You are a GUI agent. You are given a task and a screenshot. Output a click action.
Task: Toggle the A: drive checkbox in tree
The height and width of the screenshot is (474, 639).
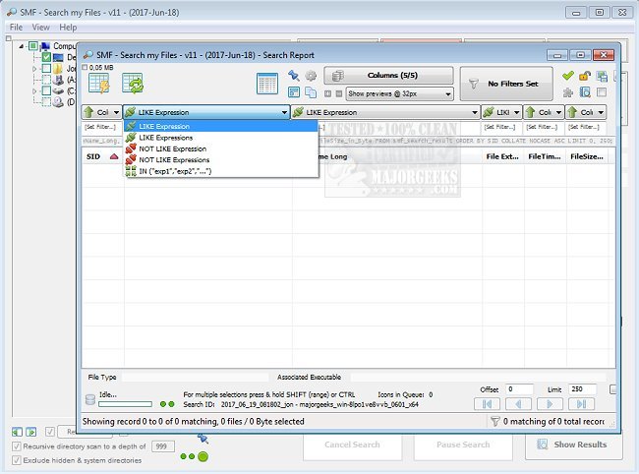(x=46, y=79)
